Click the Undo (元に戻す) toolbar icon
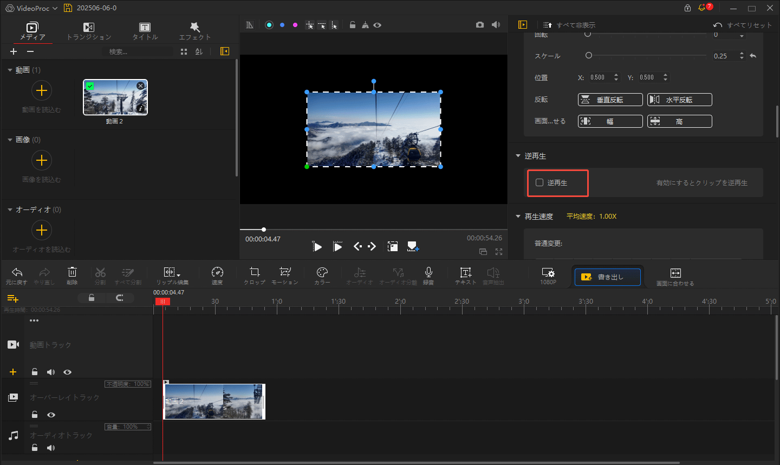 click(17, 272)
